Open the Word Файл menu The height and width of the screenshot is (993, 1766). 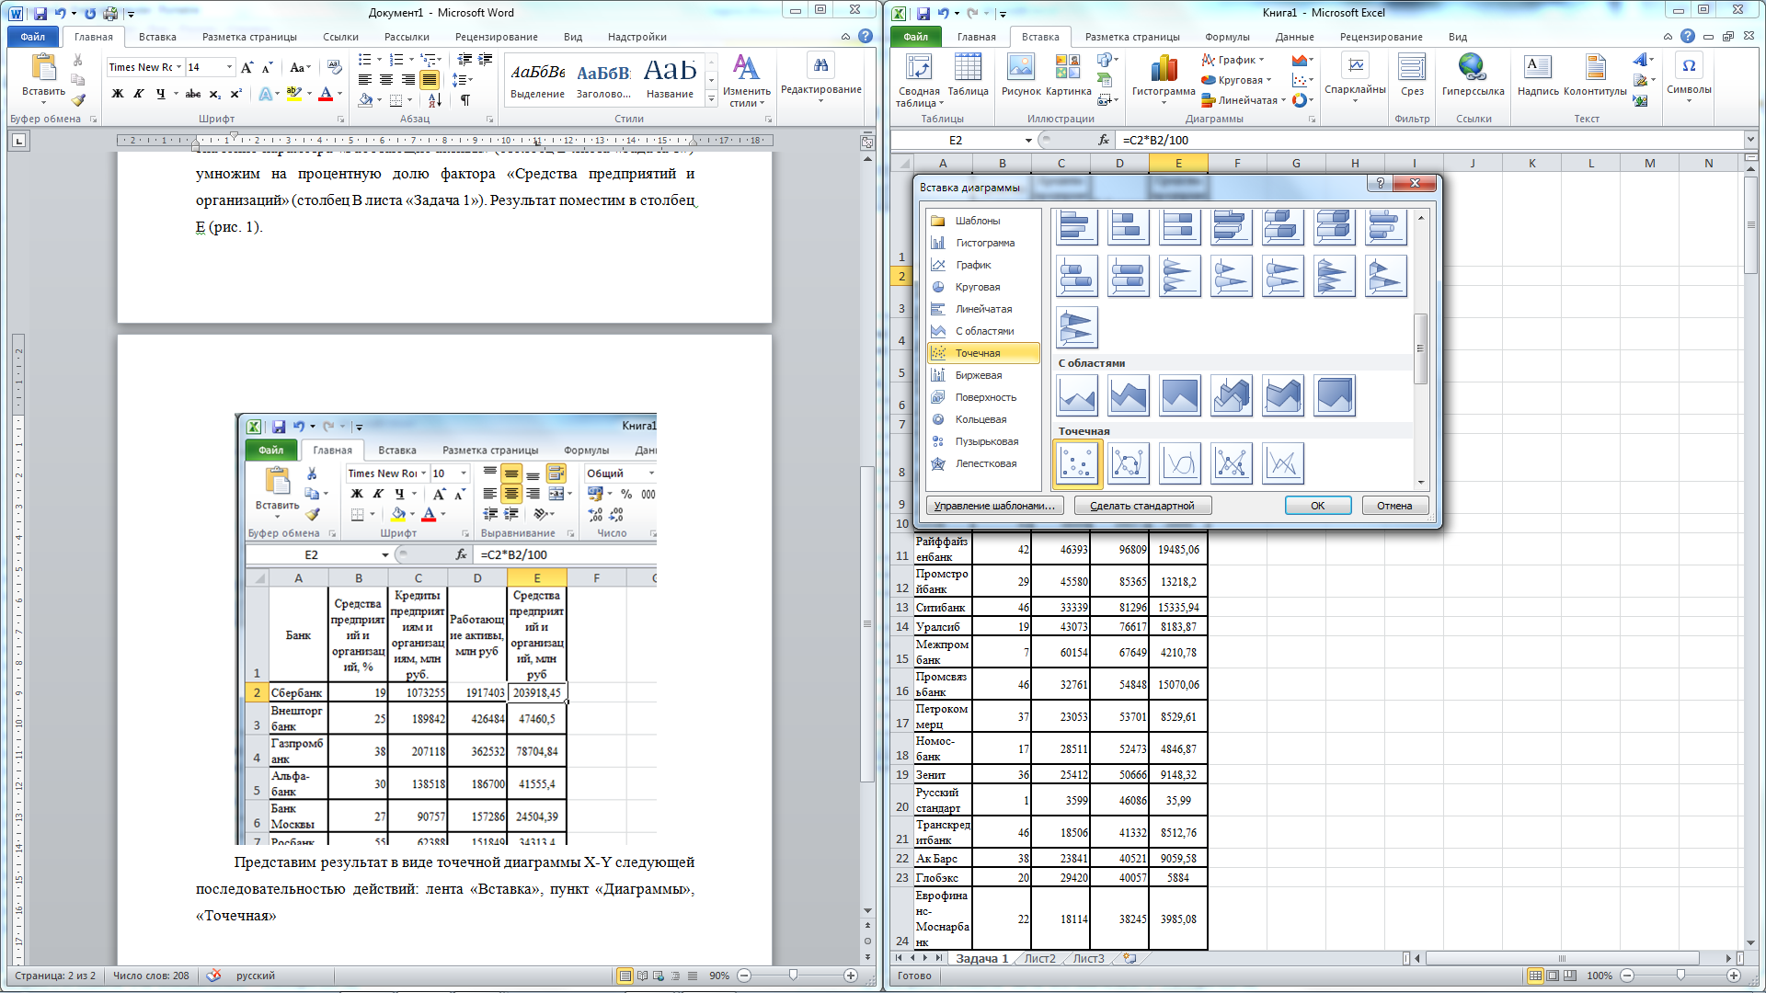pos(33,37)
